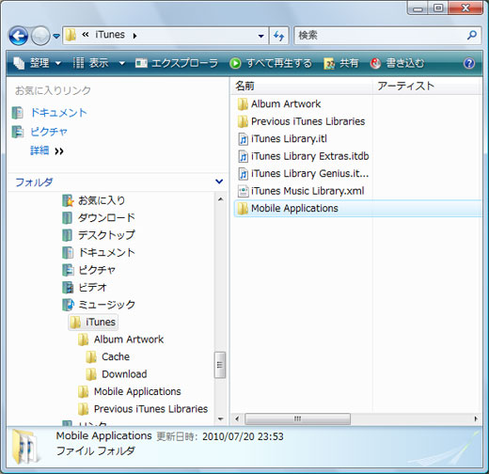Select Previous iTunes Libraries in the tree
489x474 pixels.
click(x=143, y=409)
